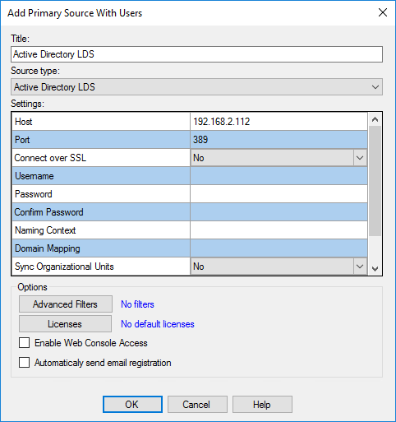Select the Host setting label
This screenshot has width=396, height=422.
[x=24, y=122]
